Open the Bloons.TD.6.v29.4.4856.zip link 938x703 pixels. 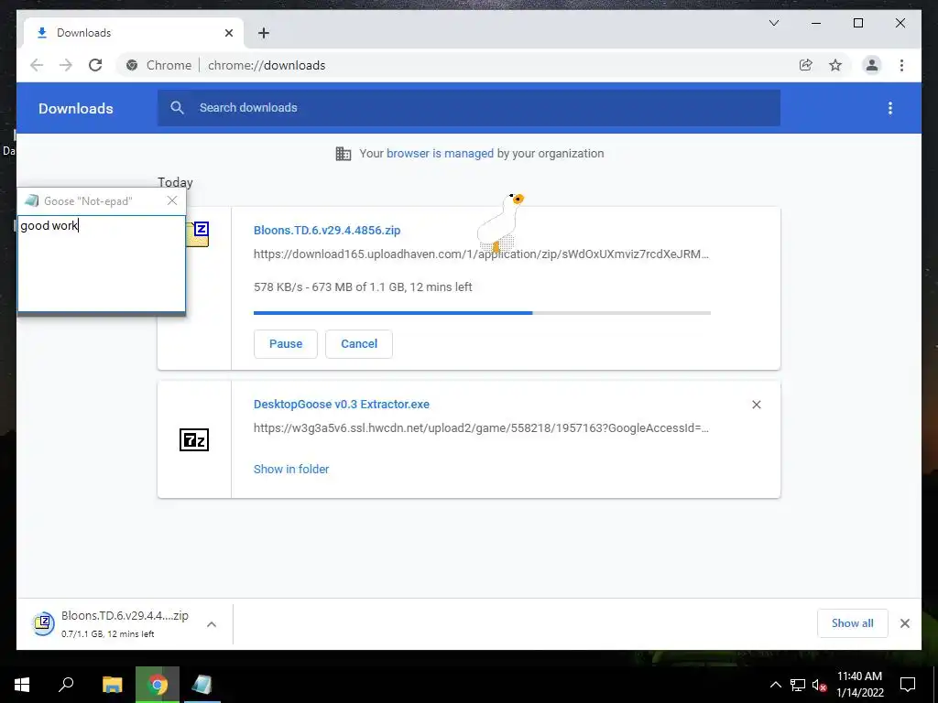tap(327, 230)
